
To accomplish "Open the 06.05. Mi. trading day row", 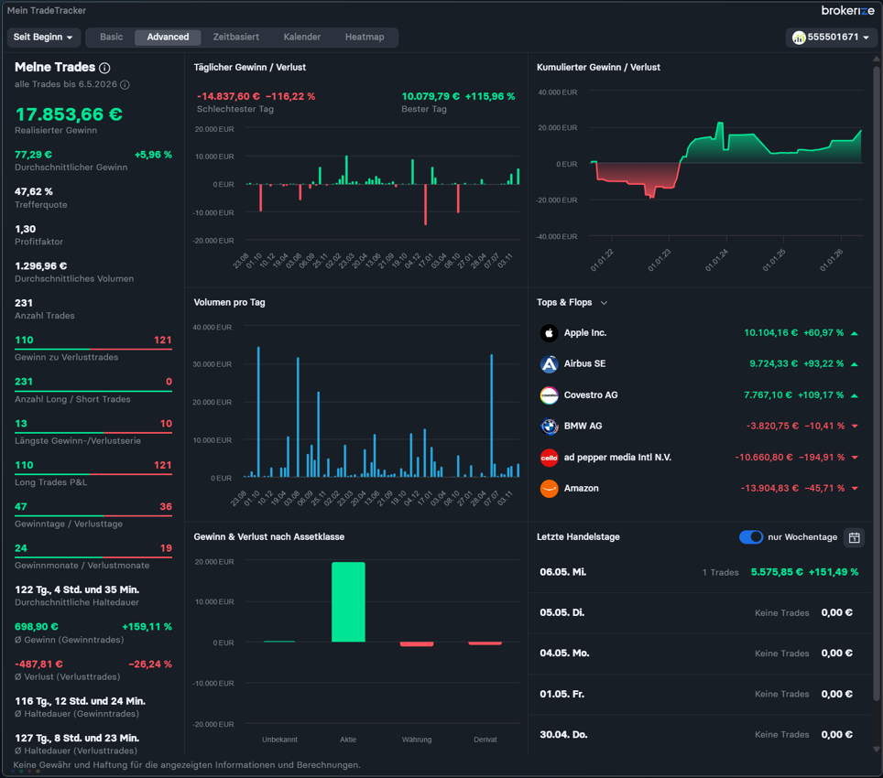I will 699,572.
